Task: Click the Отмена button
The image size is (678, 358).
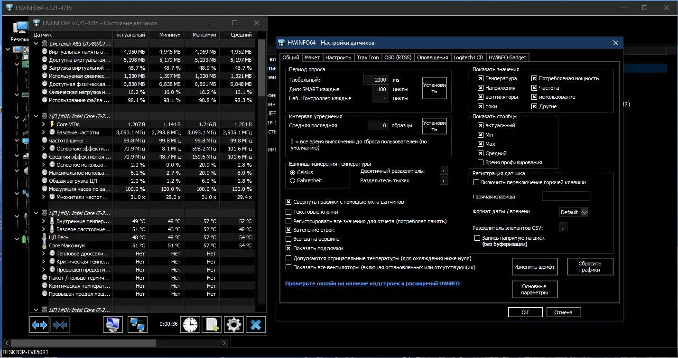Action: tap(564, 312)
